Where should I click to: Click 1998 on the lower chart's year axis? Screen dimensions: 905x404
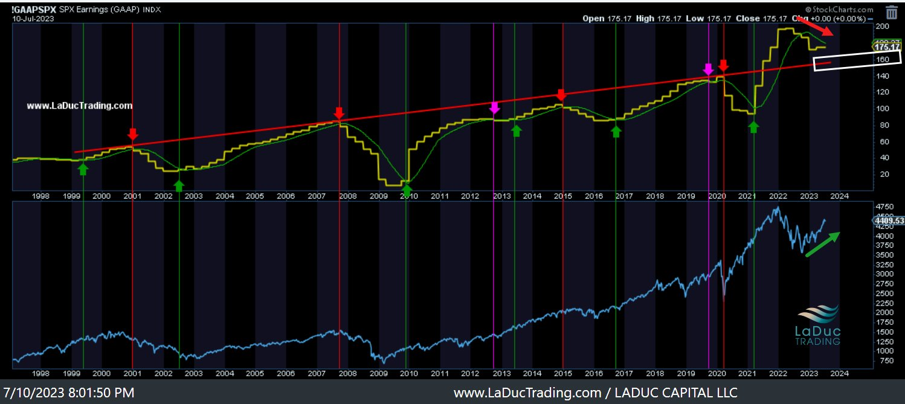point(40,373)
